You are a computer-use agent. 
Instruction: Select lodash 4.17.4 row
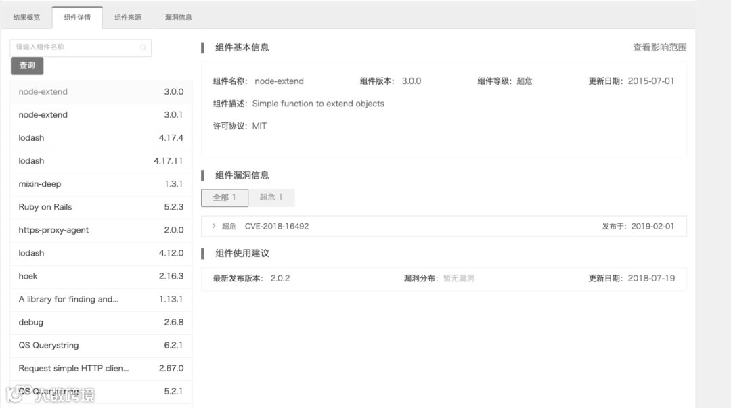101,138
